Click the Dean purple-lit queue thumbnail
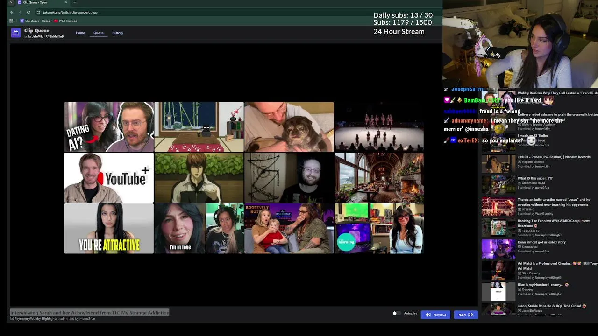The width and height of the screenshot is (598, 336). [x=498, y=249]
